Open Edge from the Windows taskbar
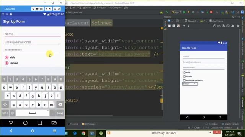 (75, 134)
